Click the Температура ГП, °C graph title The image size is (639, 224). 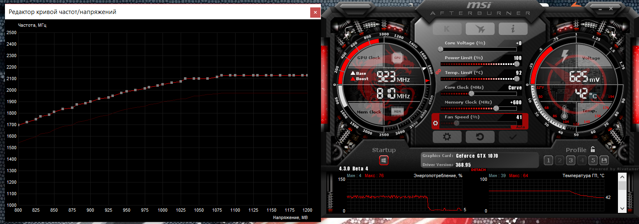tap(583, 176)
